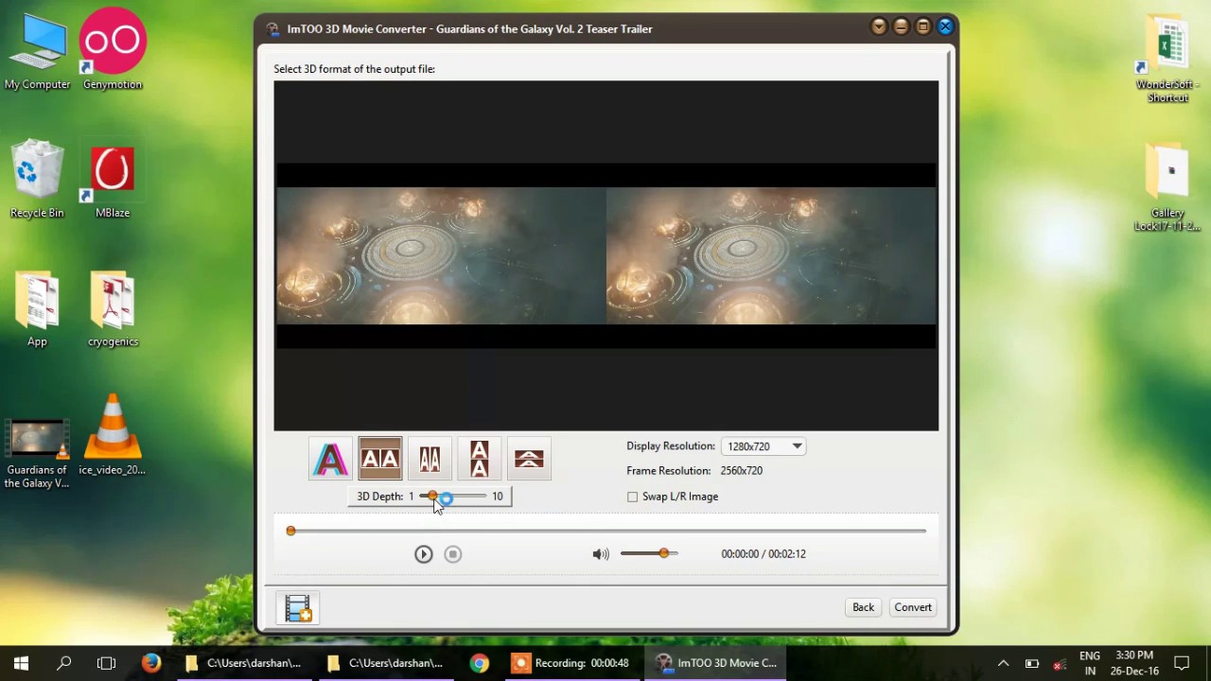
Task: Open the taskbar clock 3:30 PM
Action: (1135, 663)
